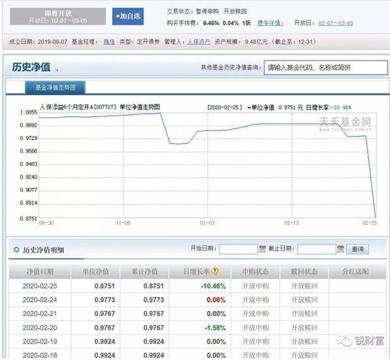
Task: Click the 02-13 x-axis label on chart
Action: tap(291, 223)
